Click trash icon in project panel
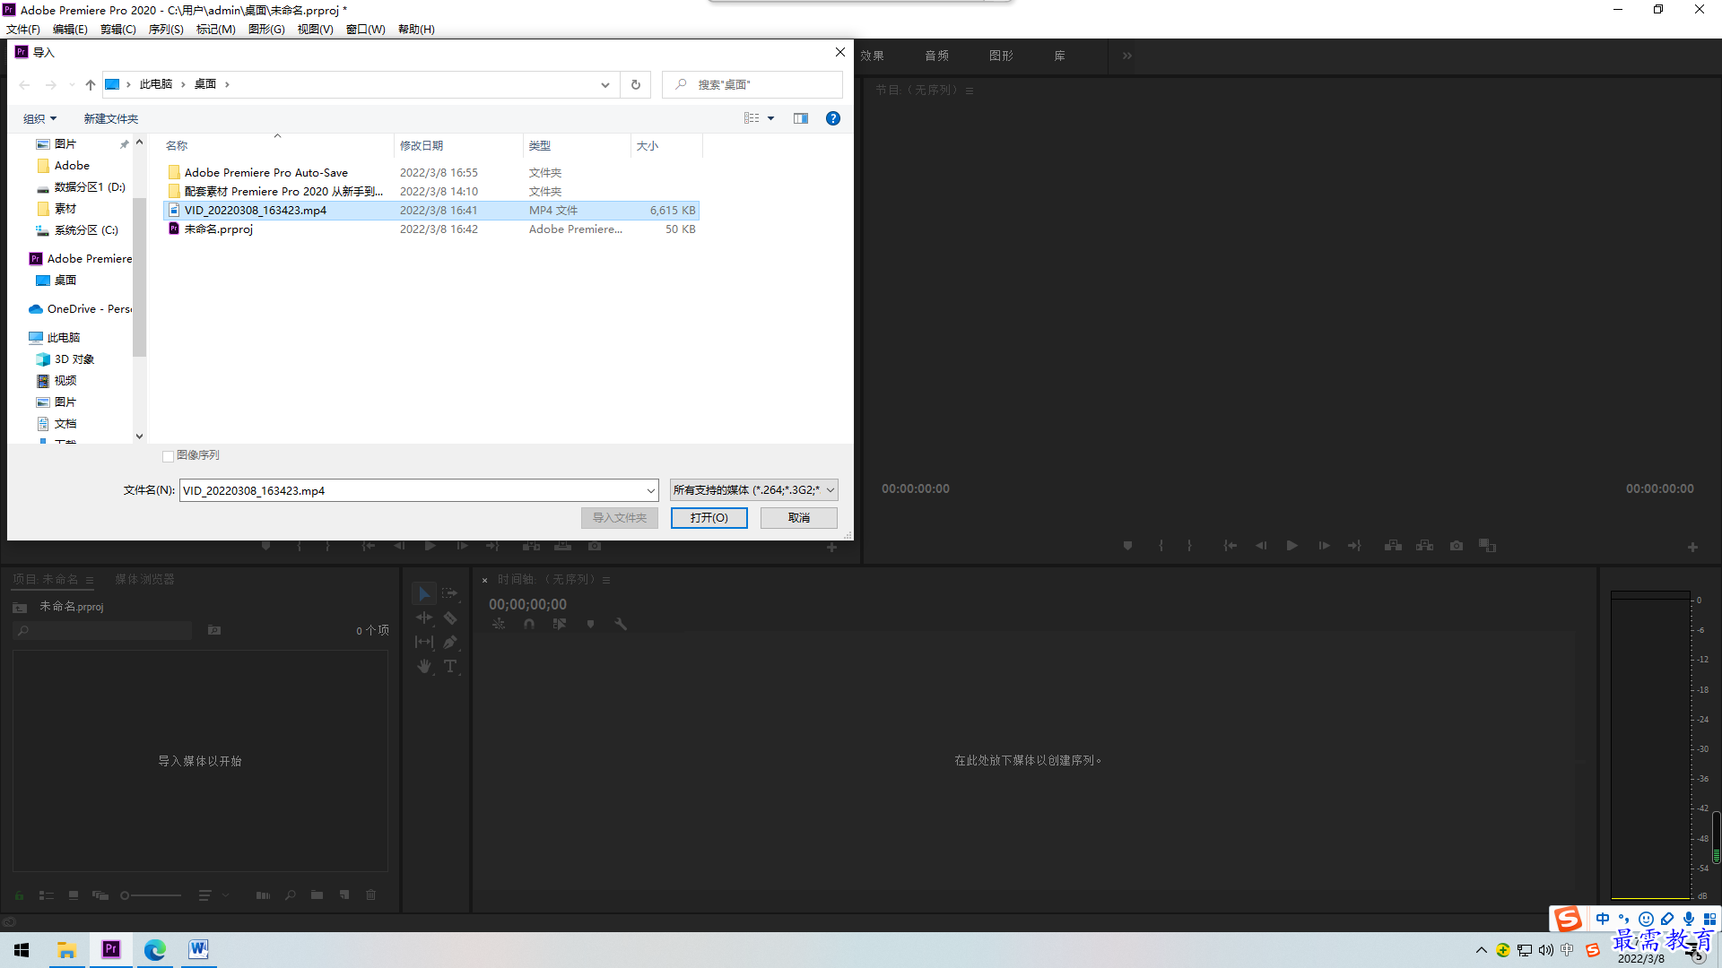Screen dimensions: 1722x968 (370, 895)
